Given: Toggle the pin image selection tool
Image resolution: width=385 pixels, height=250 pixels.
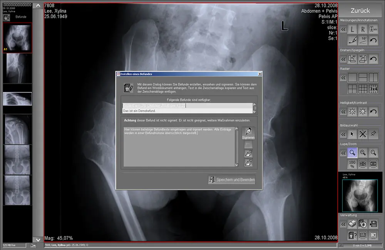Looking at the screenshot, I should (373, 134).
